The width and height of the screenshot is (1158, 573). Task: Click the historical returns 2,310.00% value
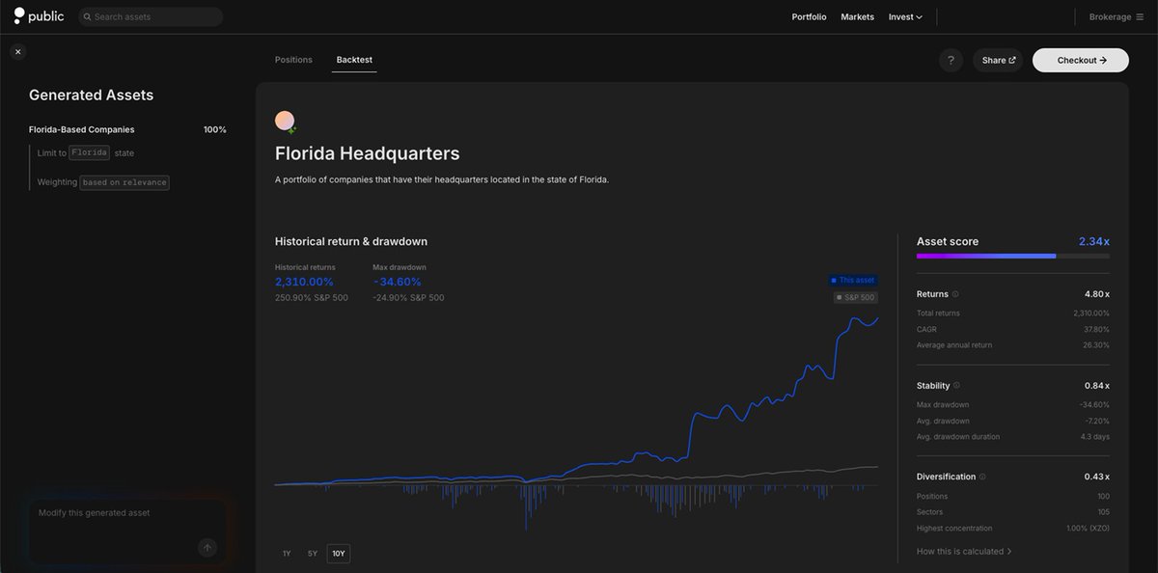pyautogui.click(x=304, y=282)
